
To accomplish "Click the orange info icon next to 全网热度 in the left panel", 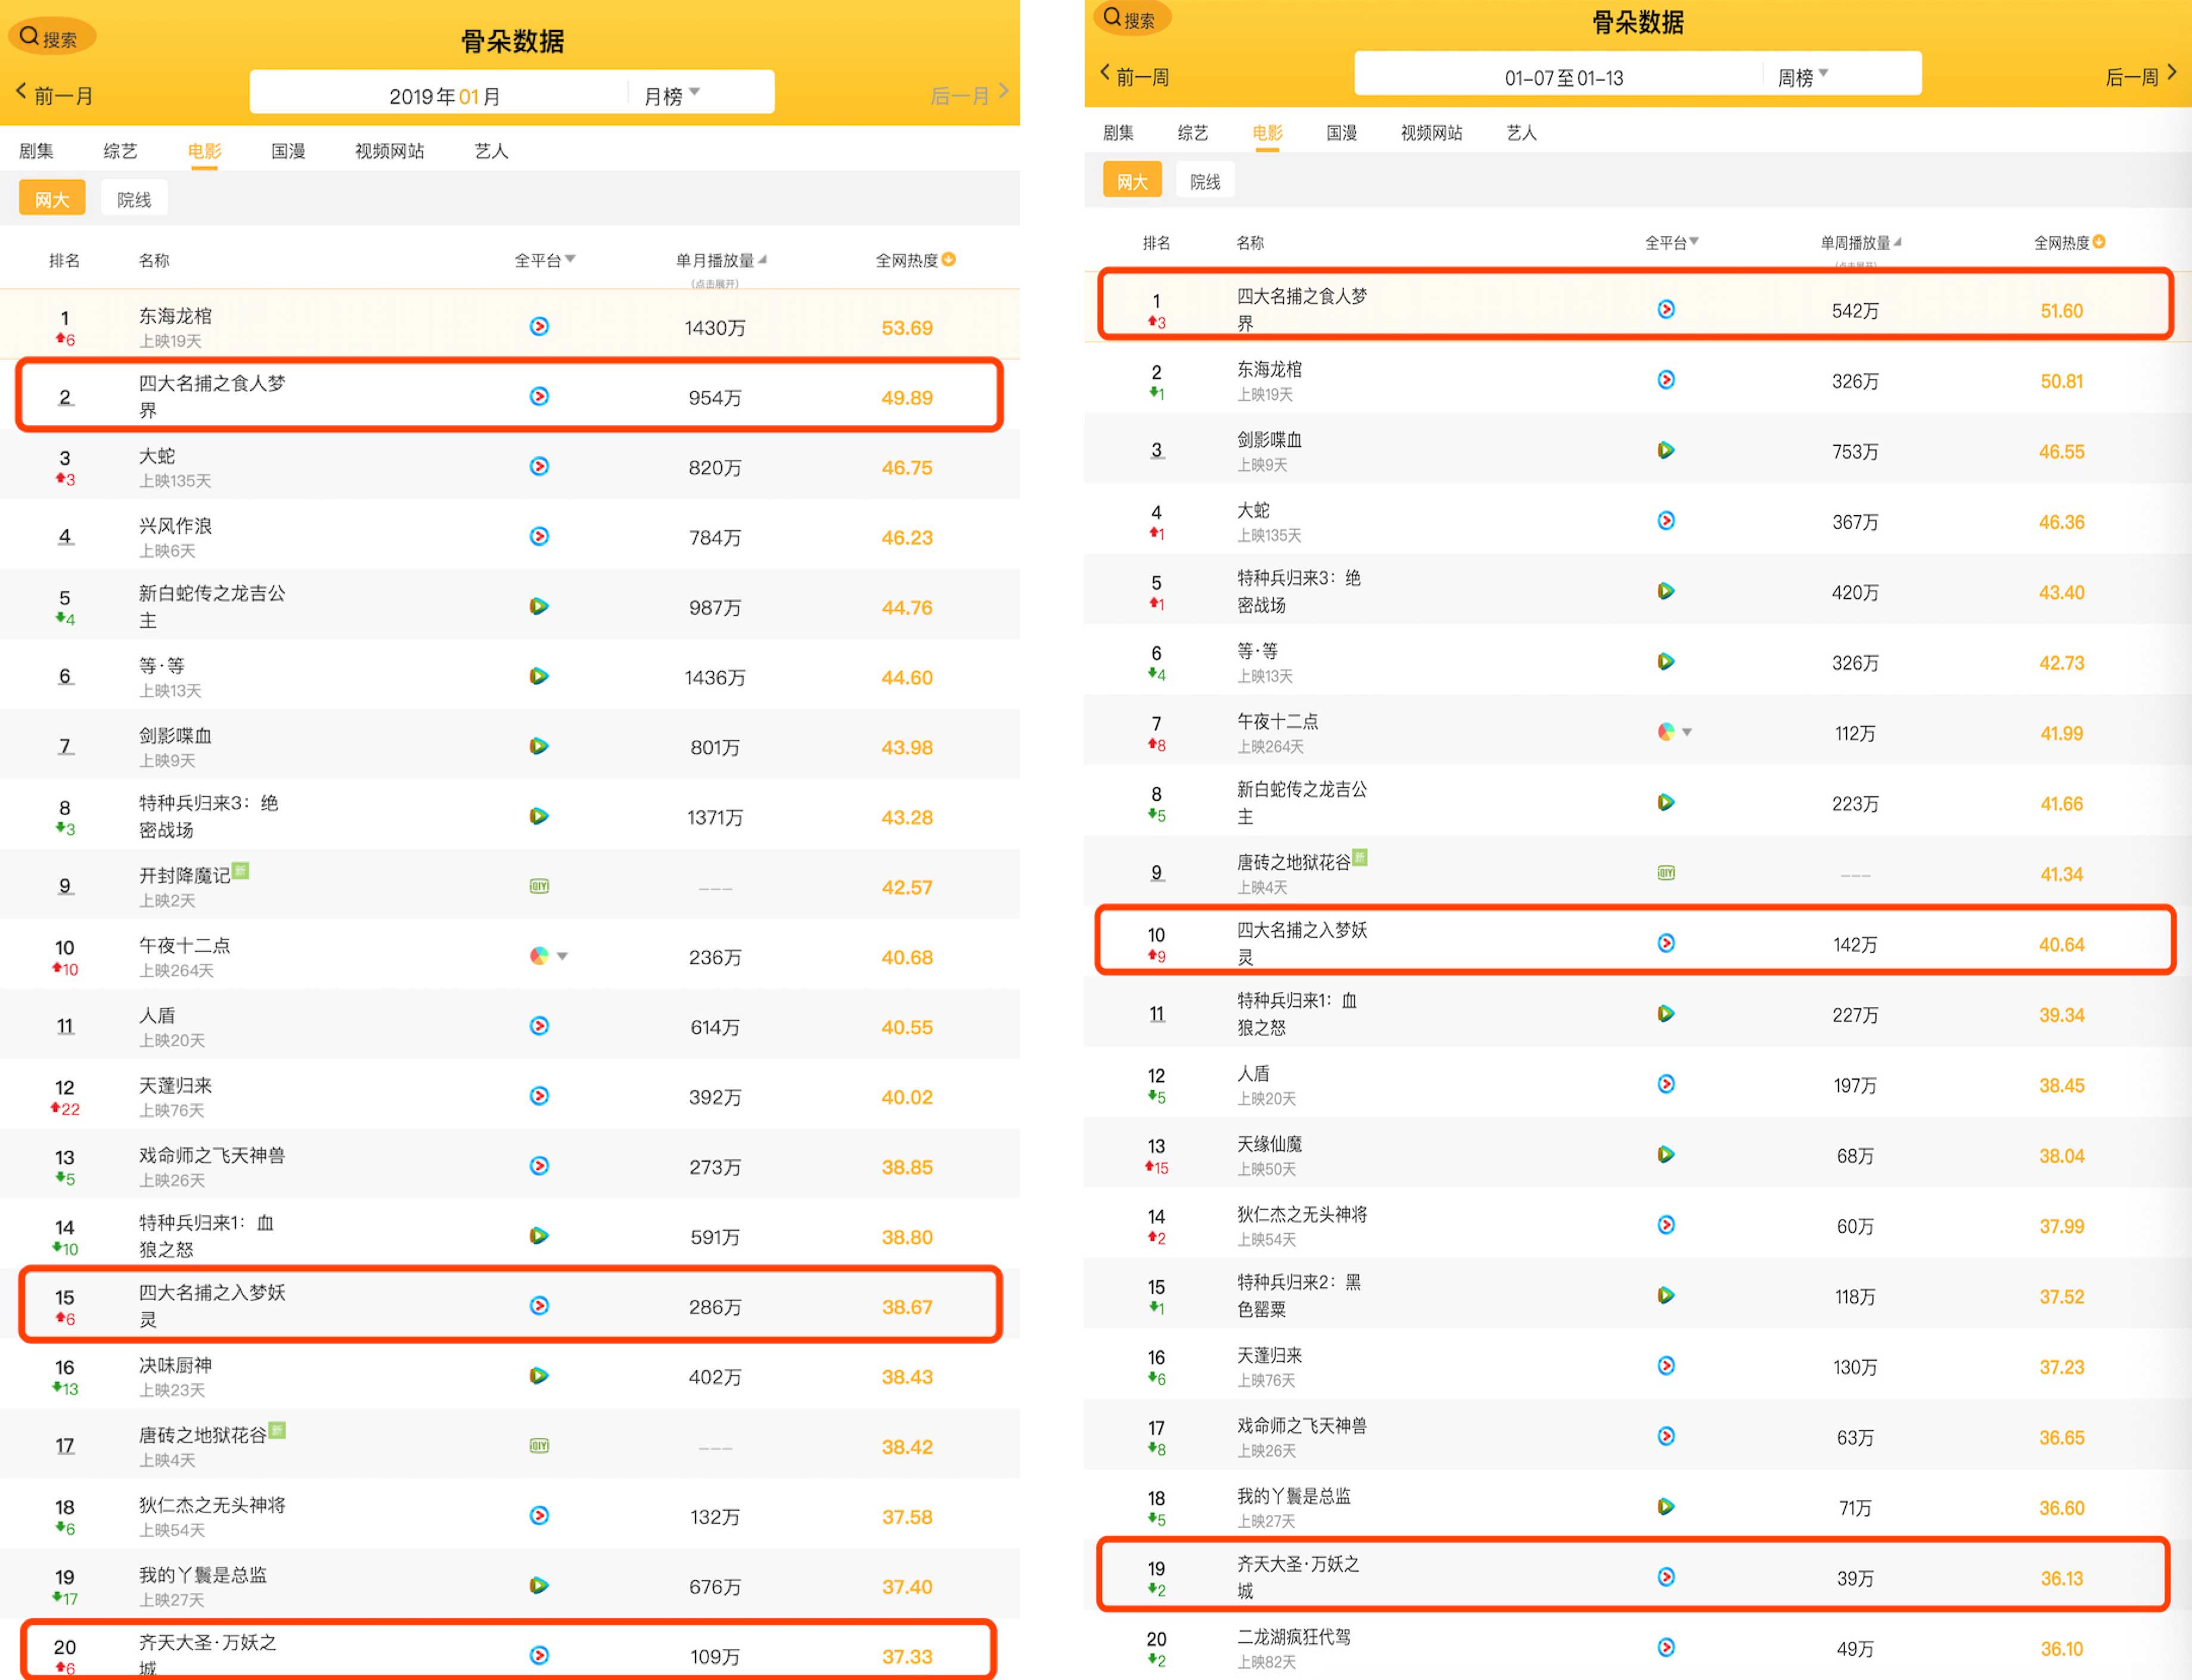I will (x=949, y=259).
